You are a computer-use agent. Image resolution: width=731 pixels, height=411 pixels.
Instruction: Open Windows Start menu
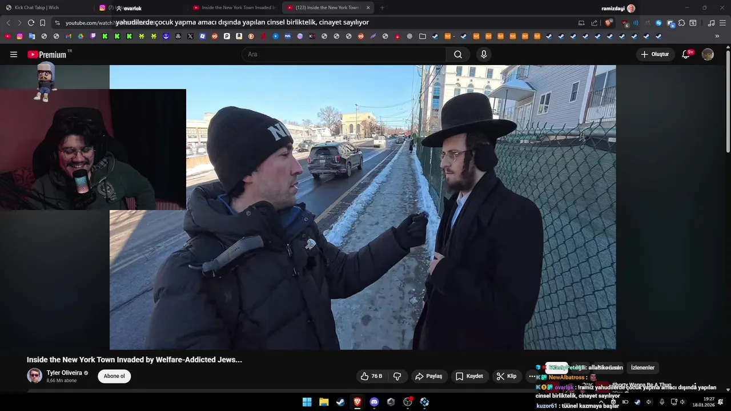[307, 402]
